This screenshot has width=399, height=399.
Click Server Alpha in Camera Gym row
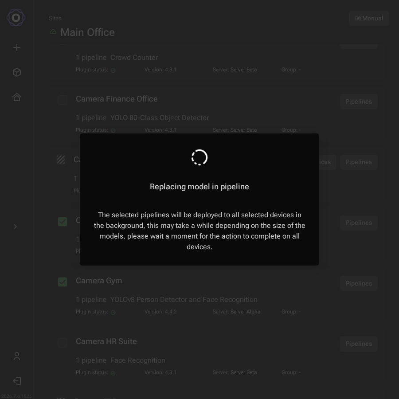click(x=245, y=312)
